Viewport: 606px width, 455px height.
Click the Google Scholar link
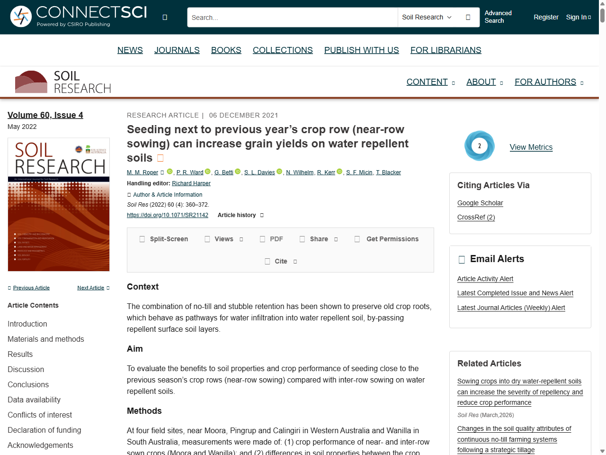[480, 203]
